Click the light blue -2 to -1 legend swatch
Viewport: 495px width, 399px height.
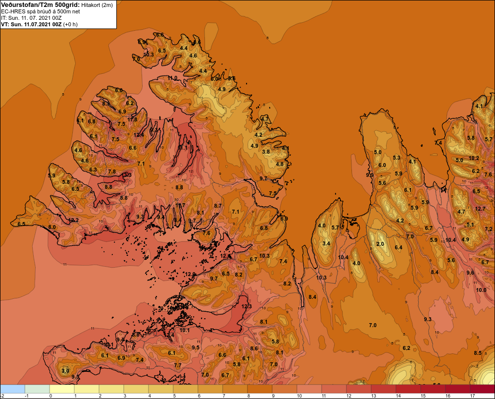13,389
